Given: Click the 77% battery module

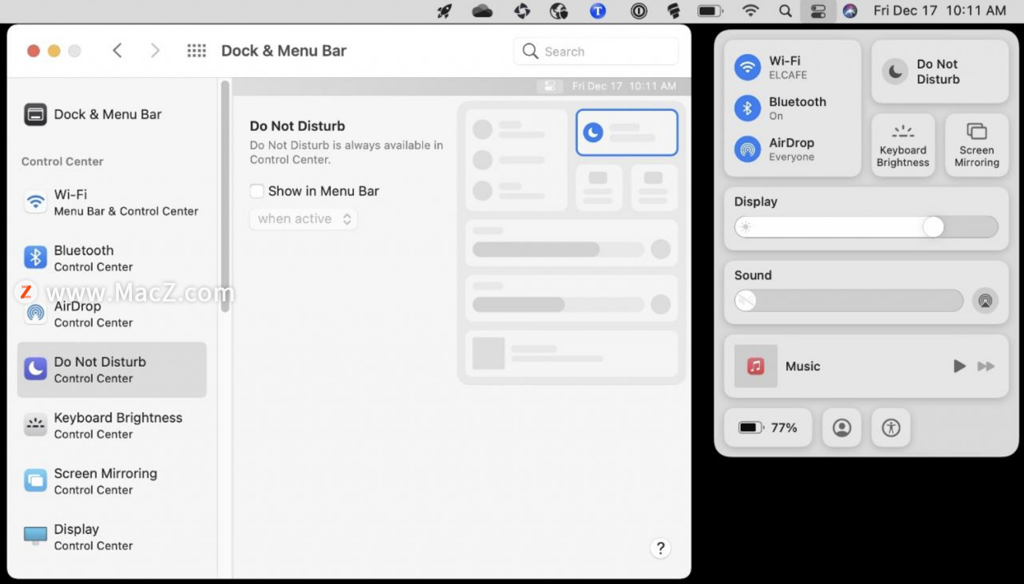Looking at the screenshot, I should click(x=768, y=428).
